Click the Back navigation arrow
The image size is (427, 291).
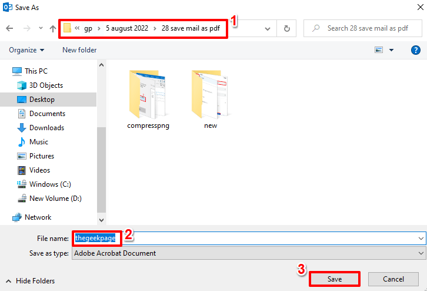pyautogui.click(x=9, y=28)
